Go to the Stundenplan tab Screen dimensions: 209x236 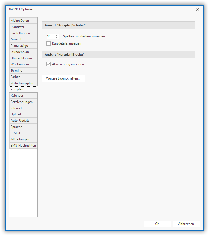click(x=23, y=52)
